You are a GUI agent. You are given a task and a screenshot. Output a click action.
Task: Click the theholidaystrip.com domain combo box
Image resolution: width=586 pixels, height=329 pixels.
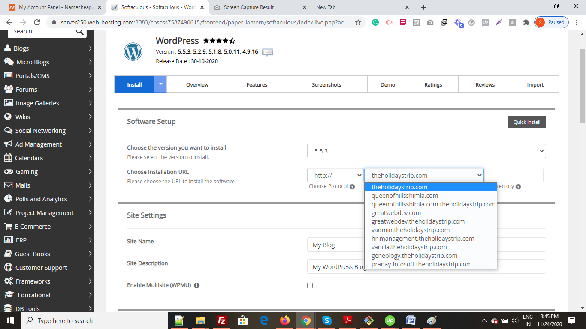[424, 175]
